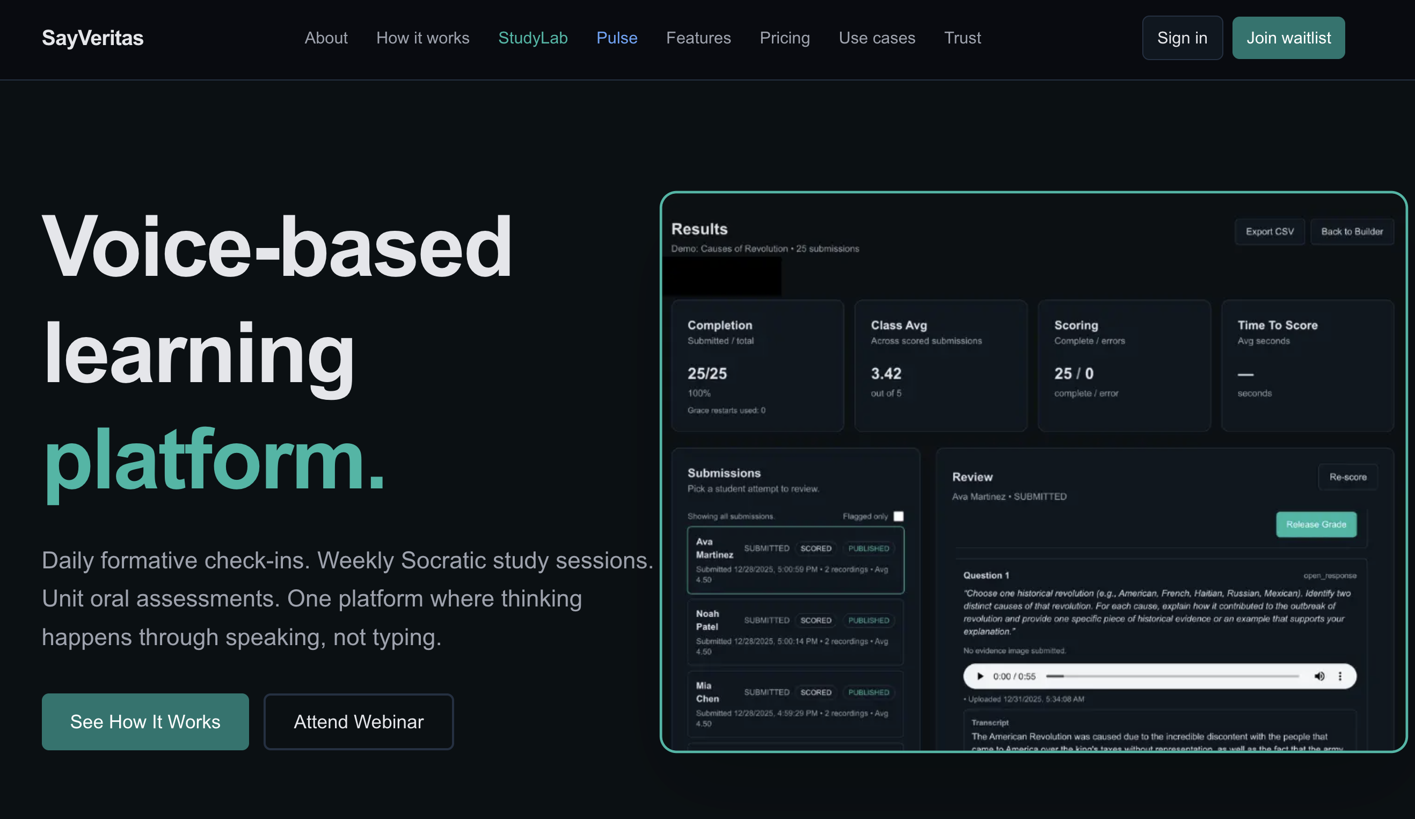This screenshot has height=819, width=1415.
Task: Click the Class Avg 3.42 card
Action: (x=940, y=365)
